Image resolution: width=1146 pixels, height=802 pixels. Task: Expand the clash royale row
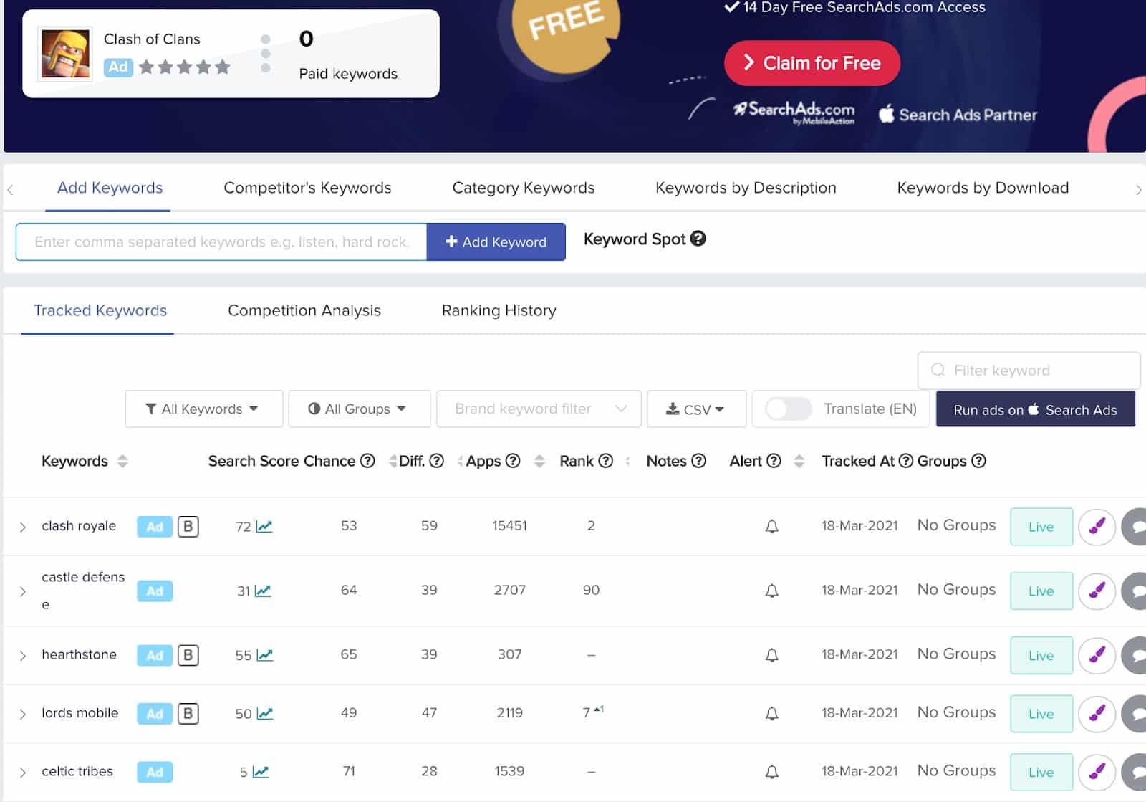(22, 527)
